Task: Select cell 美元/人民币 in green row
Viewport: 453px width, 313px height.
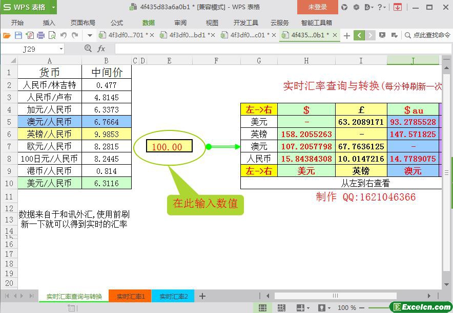Action: pyautogui.click(x=50, y=183)
